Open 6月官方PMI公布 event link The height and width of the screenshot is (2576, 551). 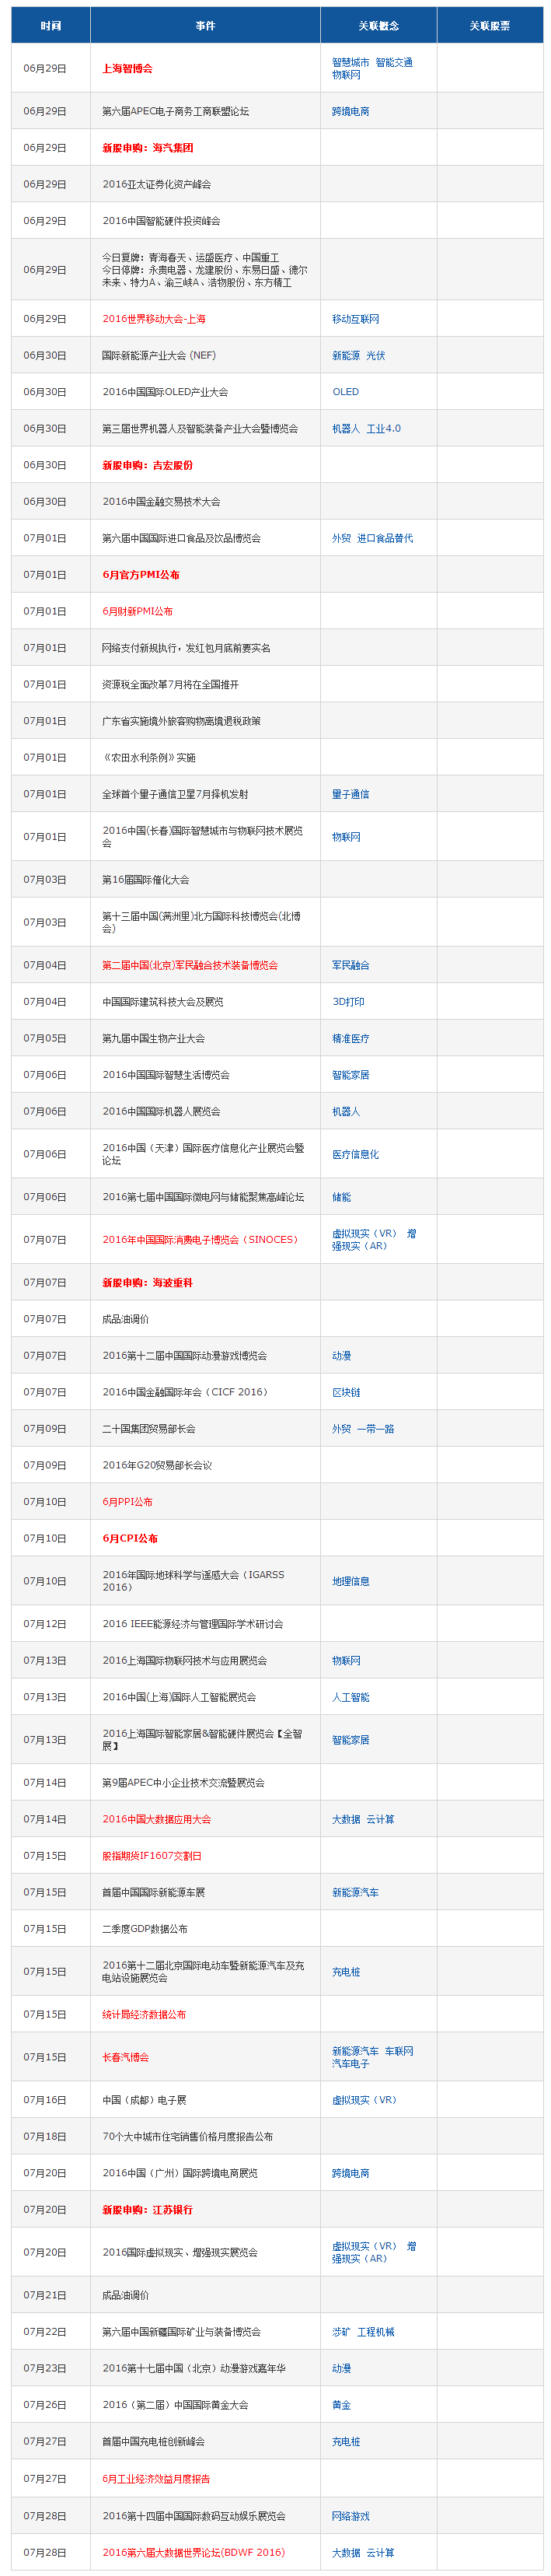point(141,575)
